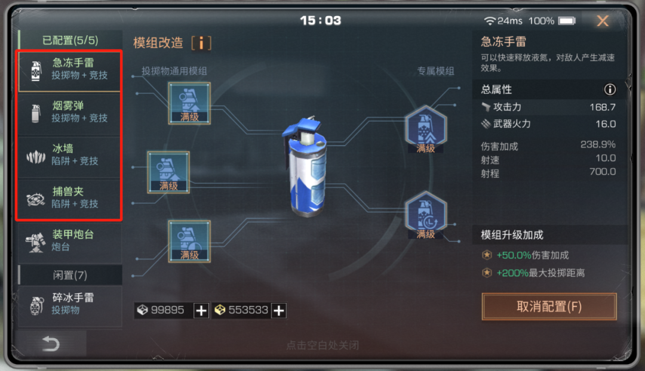The width and height of the screenshot is (645, 371).
Task: Choose 捕兽夹 trap item
Action: click(69, 199)
